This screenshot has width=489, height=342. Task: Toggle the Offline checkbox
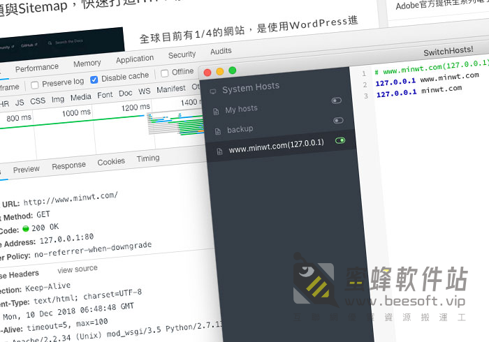tap(164, 73)
